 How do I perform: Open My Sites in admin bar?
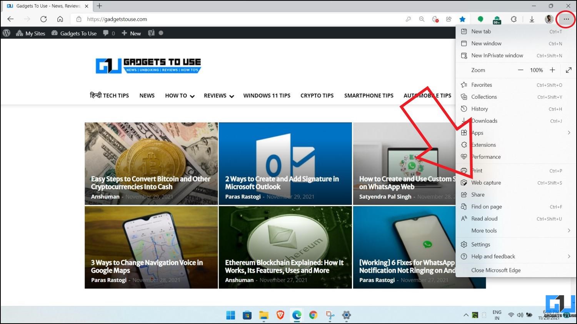[30, 33]
